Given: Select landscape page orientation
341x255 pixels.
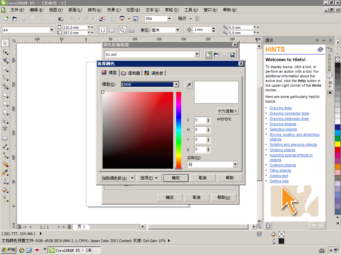Looking at the screenshot, I should (112, 30).
